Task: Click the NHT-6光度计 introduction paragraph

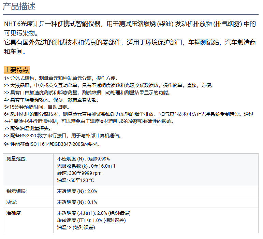Action: point(130,29)
